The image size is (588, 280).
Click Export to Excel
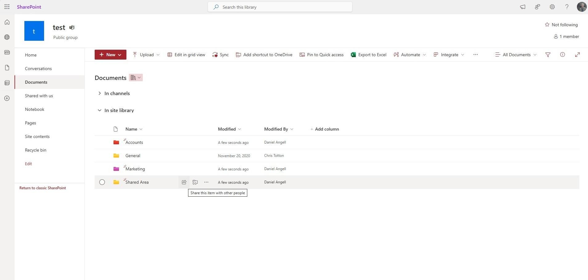pos(368,55)
